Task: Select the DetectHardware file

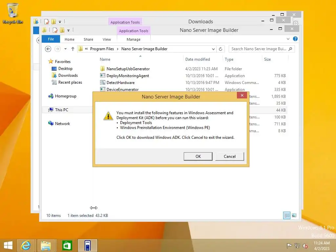Action: click(121, 82)
